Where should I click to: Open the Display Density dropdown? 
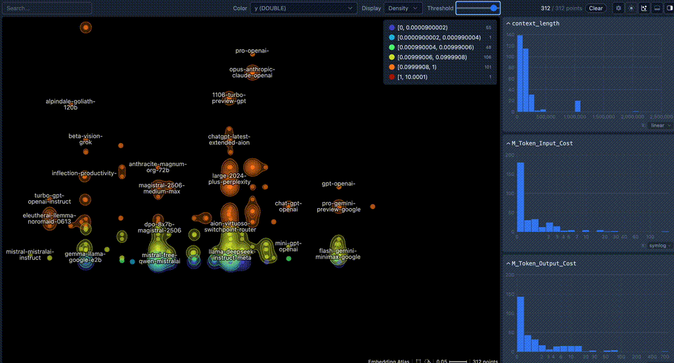[403, 8]
